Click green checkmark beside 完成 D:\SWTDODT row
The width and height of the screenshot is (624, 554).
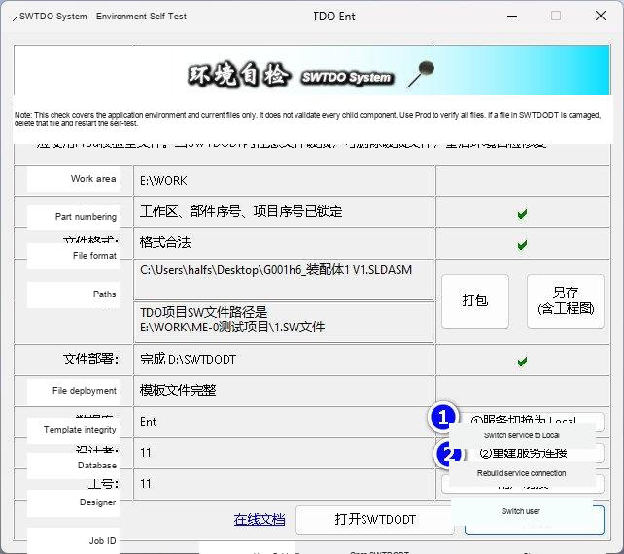click(522, 362)
